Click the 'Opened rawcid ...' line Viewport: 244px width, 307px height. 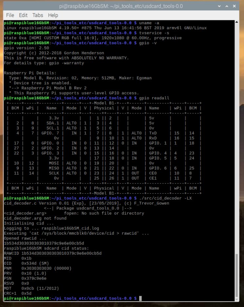[x=25, y=238]
